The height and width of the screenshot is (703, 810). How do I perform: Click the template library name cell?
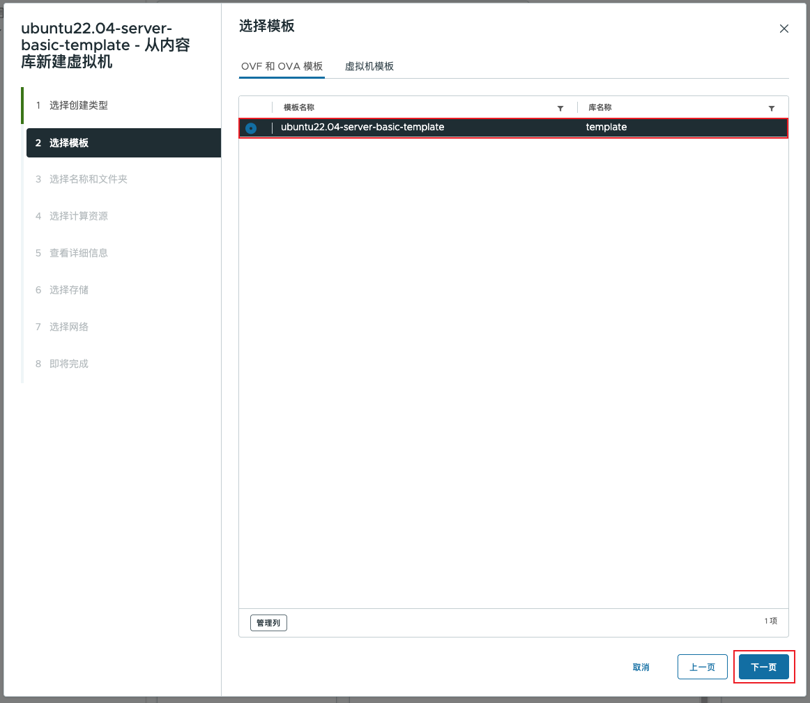coord(606,127)
